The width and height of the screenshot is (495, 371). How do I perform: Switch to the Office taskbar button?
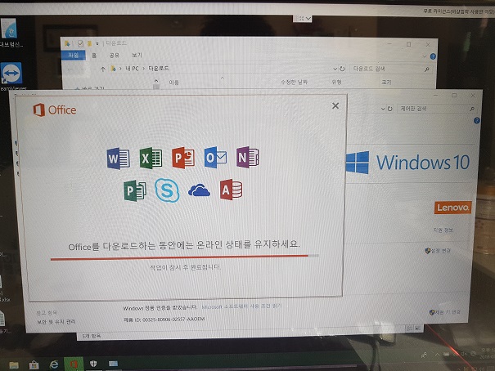click(74, 364)
